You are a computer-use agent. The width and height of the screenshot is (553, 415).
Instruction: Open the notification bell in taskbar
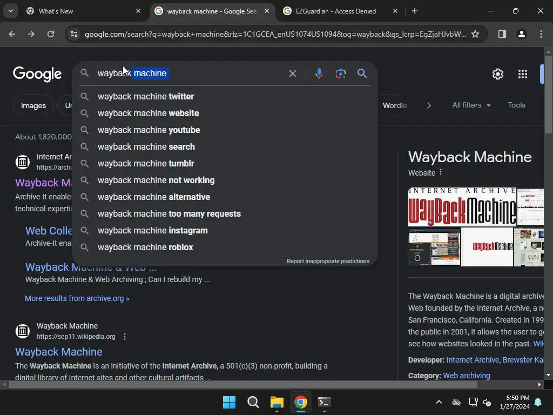coord(538,402)
